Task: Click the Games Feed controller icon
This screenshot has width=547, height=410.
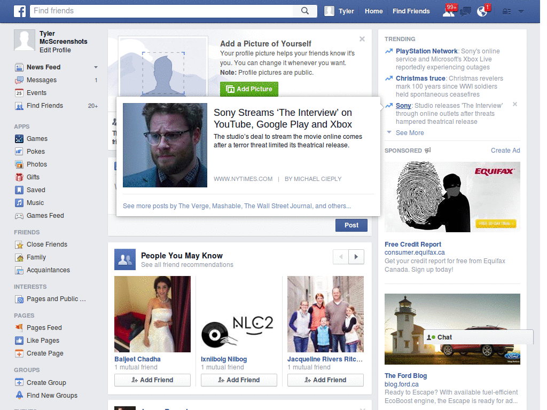Action: coord(19,216)
